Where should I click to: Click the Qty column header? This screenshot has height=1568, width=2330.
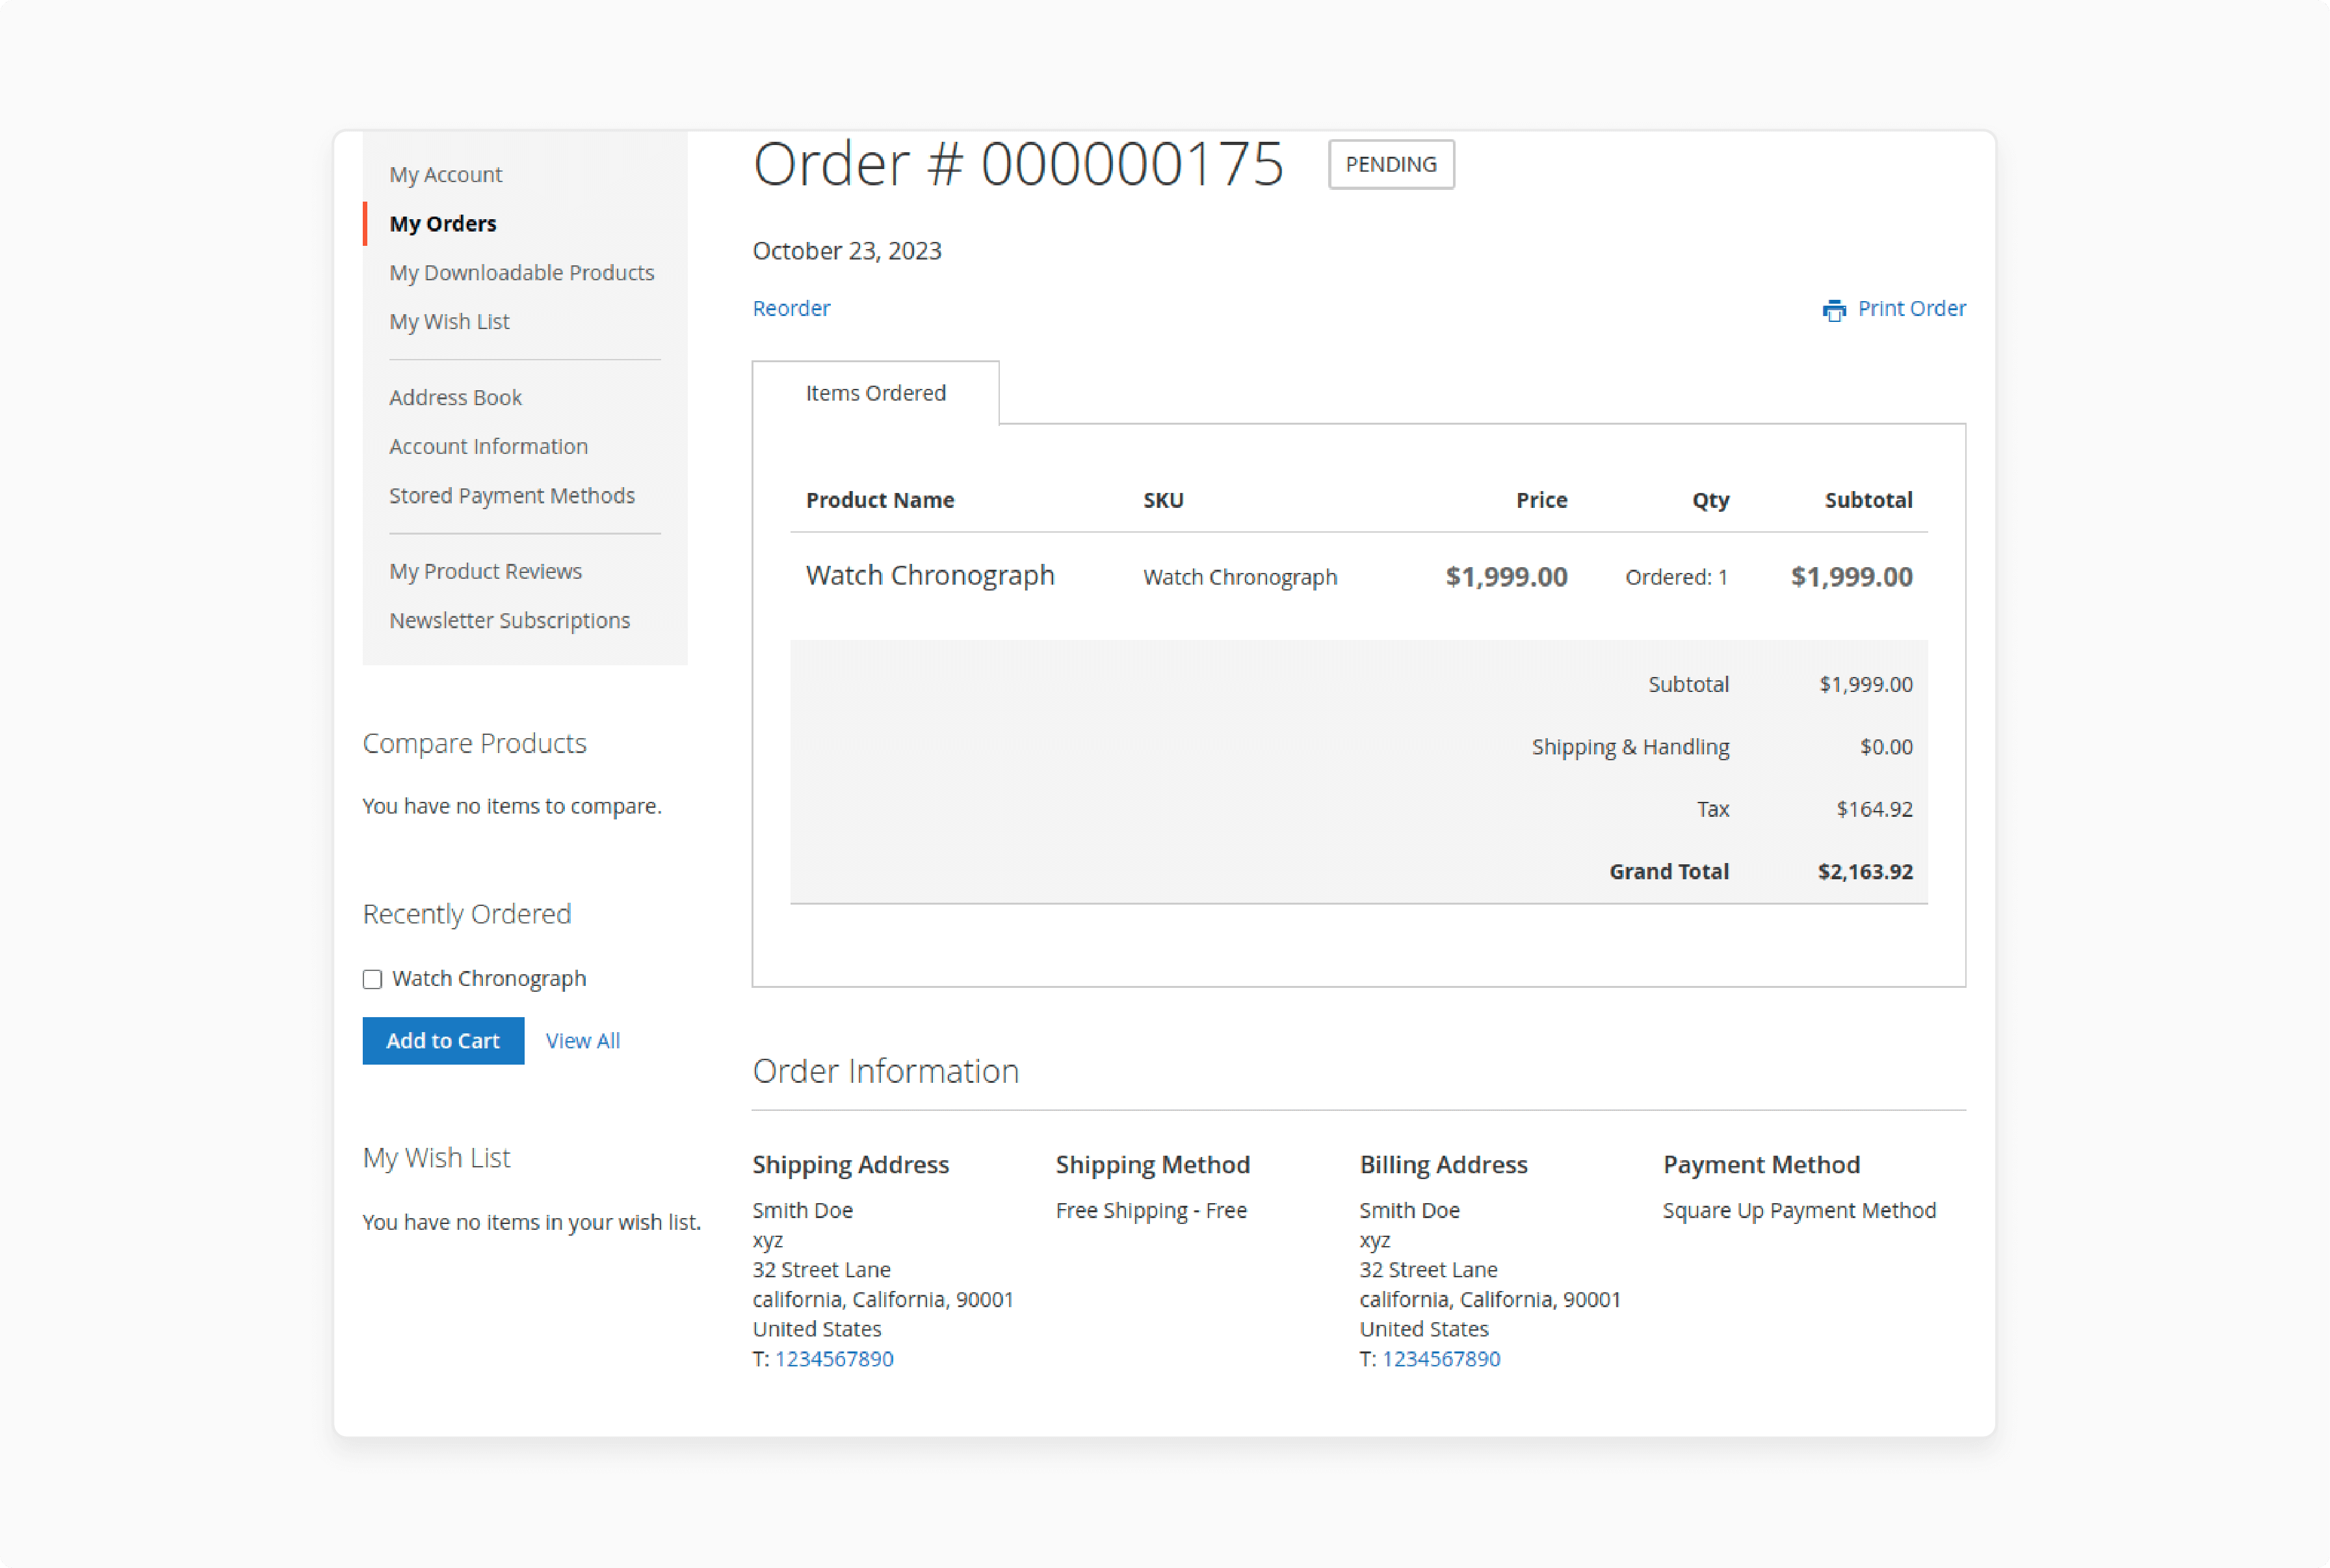click(x=1710, y=500)
